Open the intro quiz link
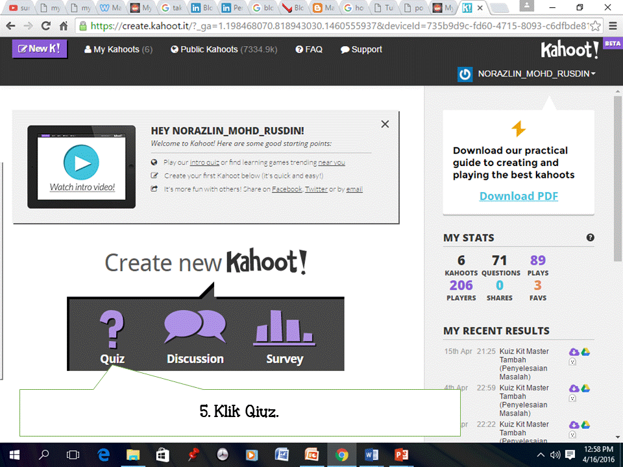623x467 pixels. click(204, 162)
